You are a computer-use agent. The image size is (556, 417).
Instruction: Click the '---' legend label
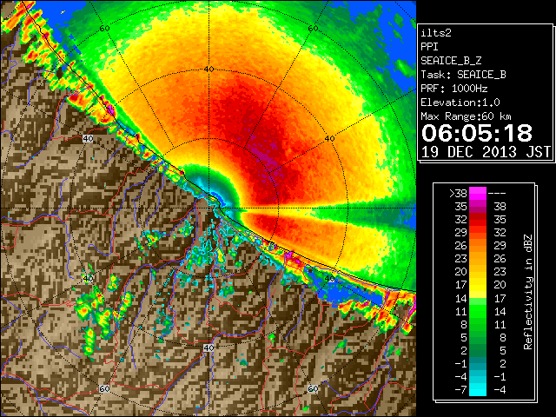[x=497, y=194]
